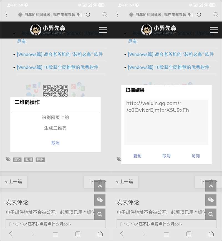Tap three-dot menu in left phone browser

click(x=6, y=15)
